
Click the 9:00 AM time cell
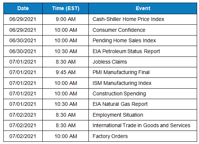[x=66, y=19]
